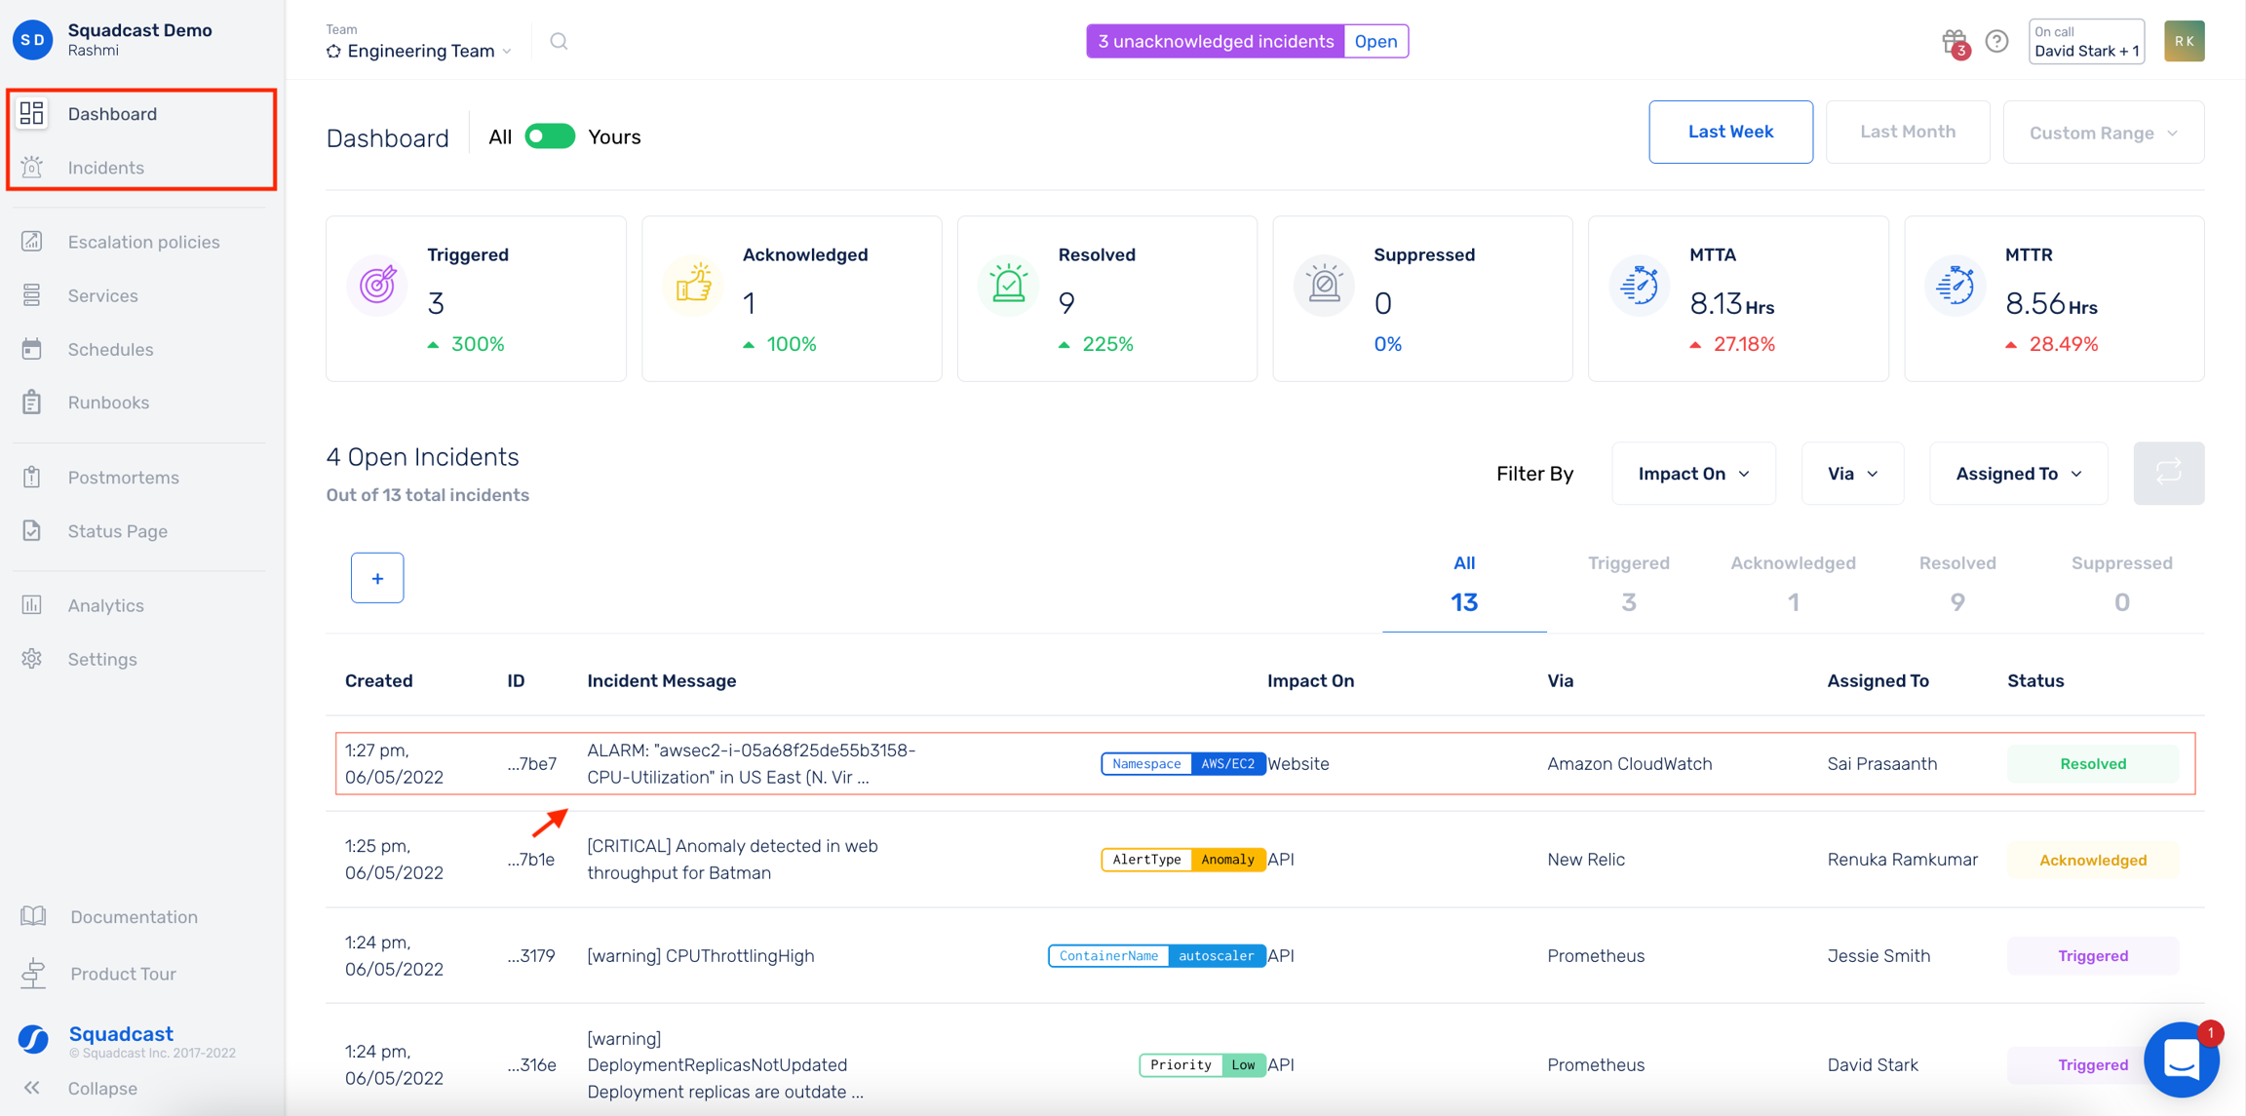Collapse the sidebar with double chevron icon
The image size is (2246, 1116).
[x=32, y=1088]
